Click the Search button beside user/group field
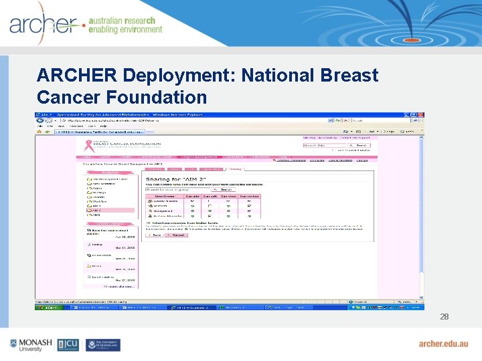Viewport: 482px width, 361px height. tap(223, 189)
